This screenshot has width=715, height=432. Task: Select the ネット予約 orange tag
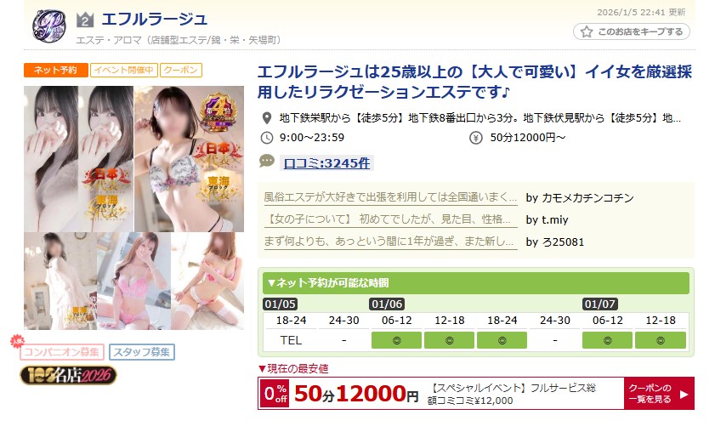[x=55, y=71]
